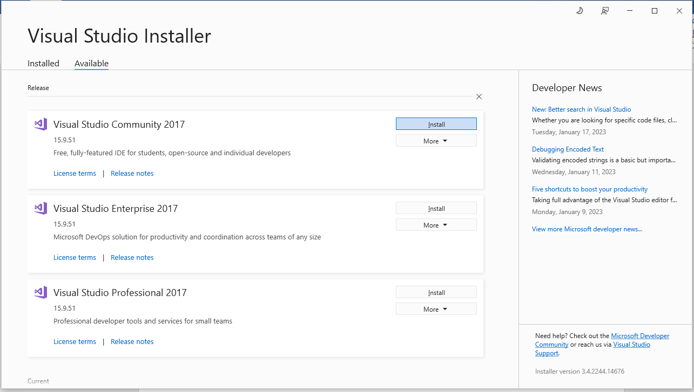Image resolution: width=694 pixels, height=392 pixels.
Task: Open Visual Studio Support link
Action: 632,345
